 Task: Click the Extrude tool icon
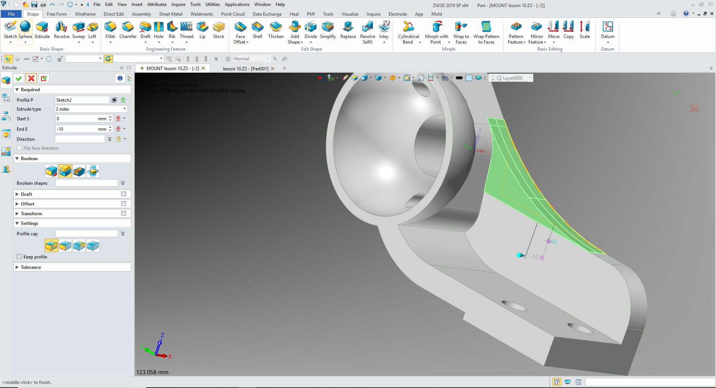pyautogui.click(x=42, y=30)
